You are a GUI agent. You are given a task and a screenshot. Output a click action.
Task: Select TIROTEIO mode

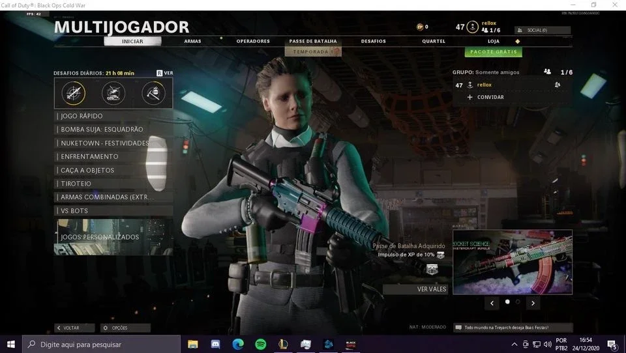113,184
